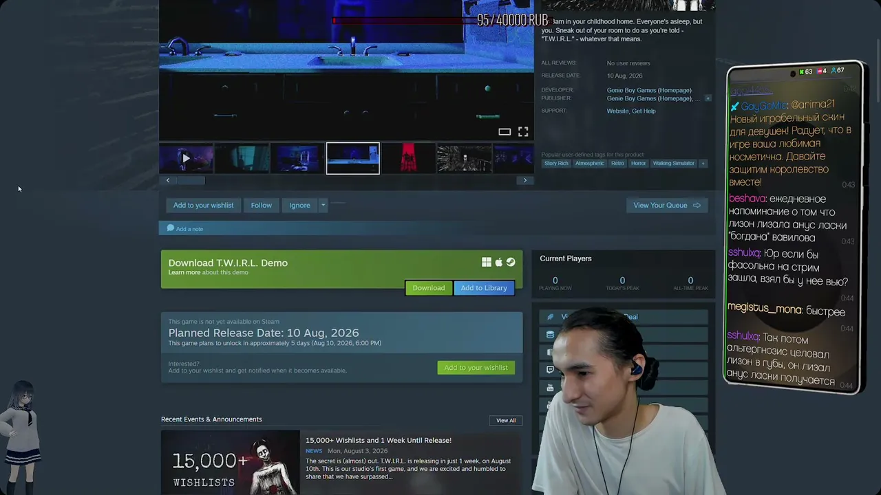This screenshot has height=495, width=881.
Task: Open the 15,000+ Wishlists announcement image
Action: tap(231, 462)
